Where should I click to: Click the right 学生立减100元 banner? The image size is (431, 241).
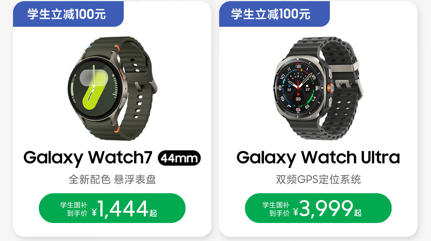pos(274,14)
